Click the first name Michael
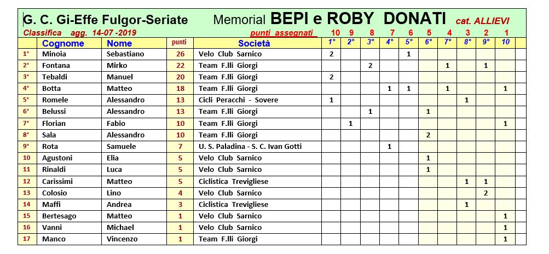Viewport: 549px width, 254px height. pyautogui.click(x=120, y=227)
